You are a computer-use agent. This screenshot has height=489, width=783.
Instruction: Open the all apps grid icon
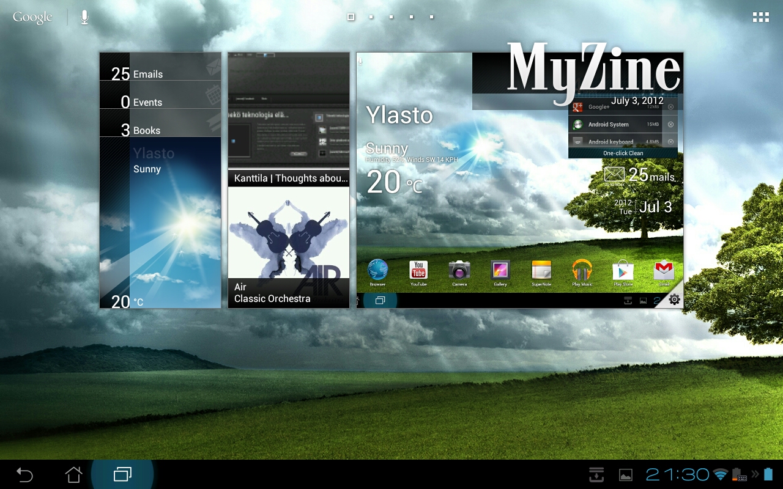(x=760, y=17)
